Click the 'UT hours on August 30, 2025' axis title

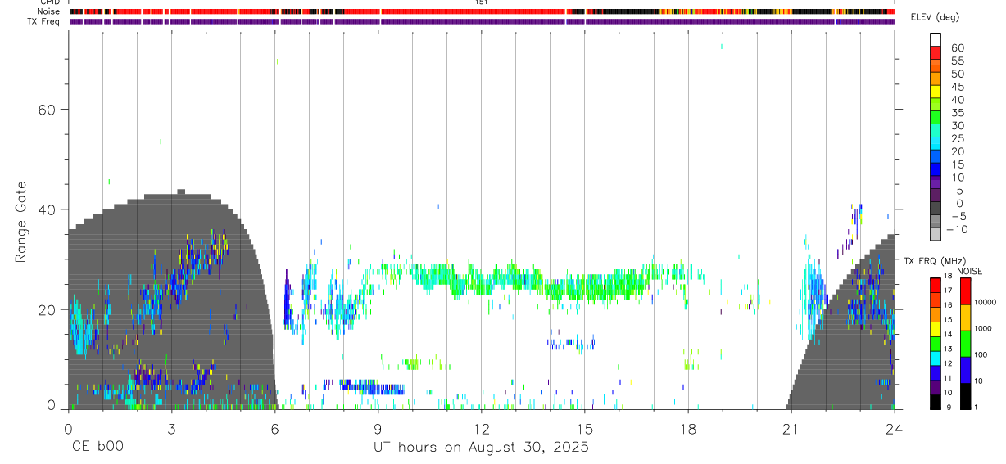tap(481, 448)
